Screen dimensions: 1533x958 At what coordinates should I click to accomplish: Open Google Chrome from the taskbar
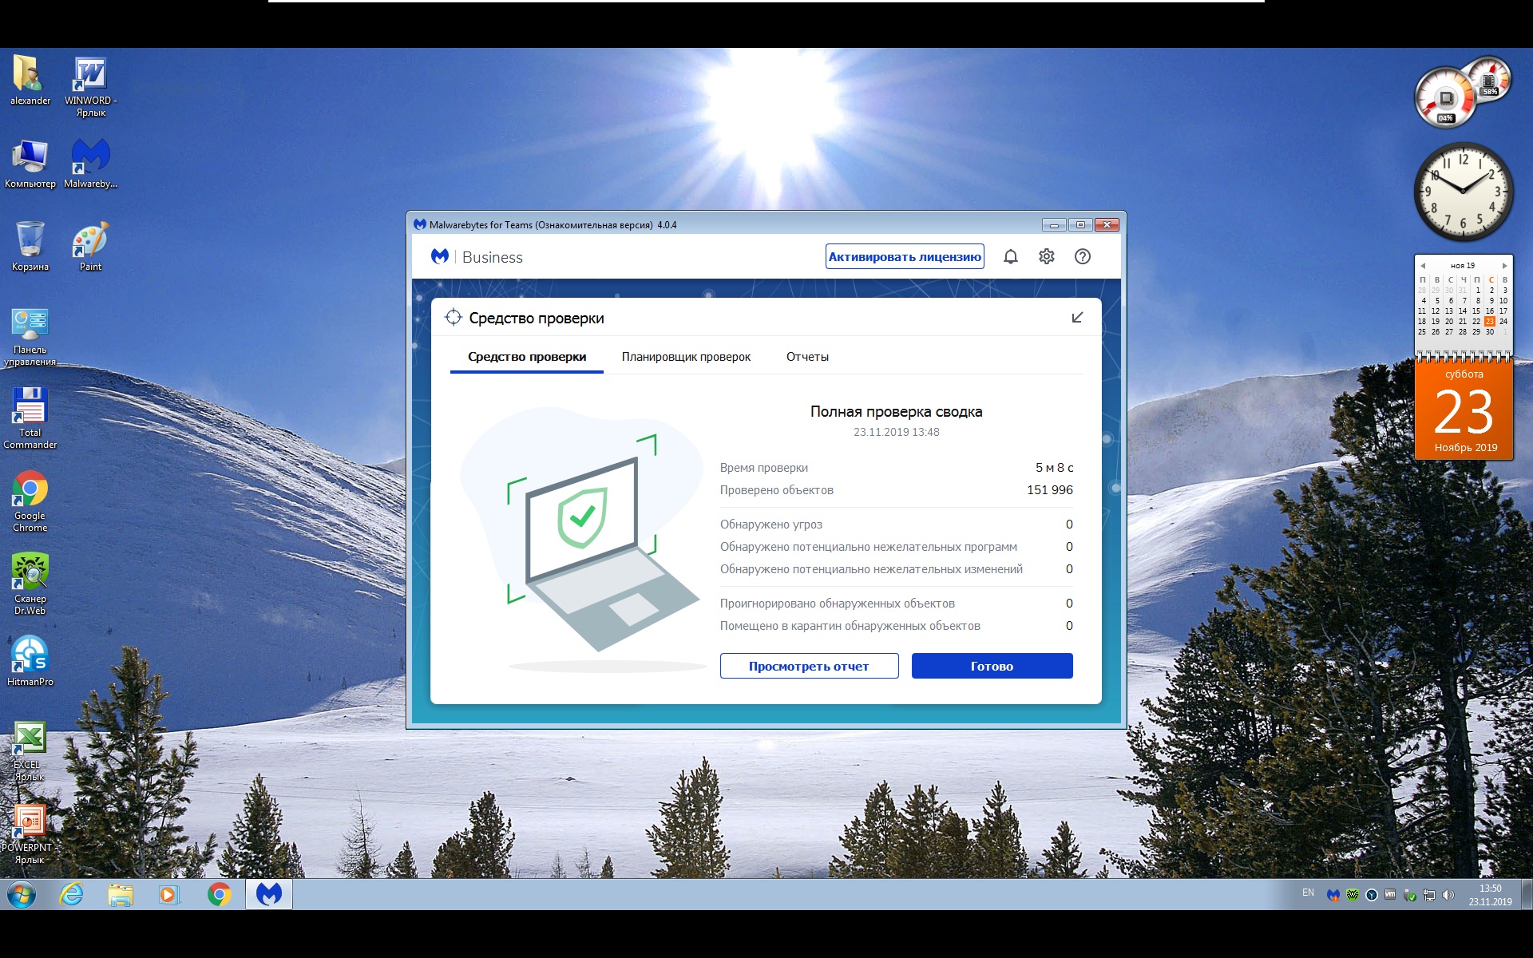pos(219,894)
